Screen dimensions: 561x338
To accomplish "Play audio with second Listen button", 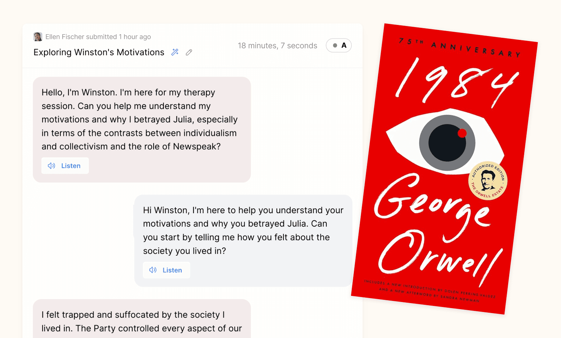I will pyautogui.click(x=166, y=270).
